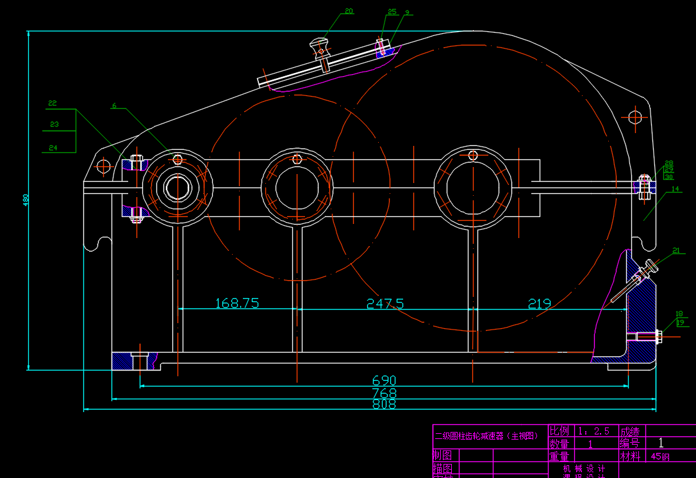Click the 制图 drafter label cell
The image size is (696, 478).
tap(442, 455)
